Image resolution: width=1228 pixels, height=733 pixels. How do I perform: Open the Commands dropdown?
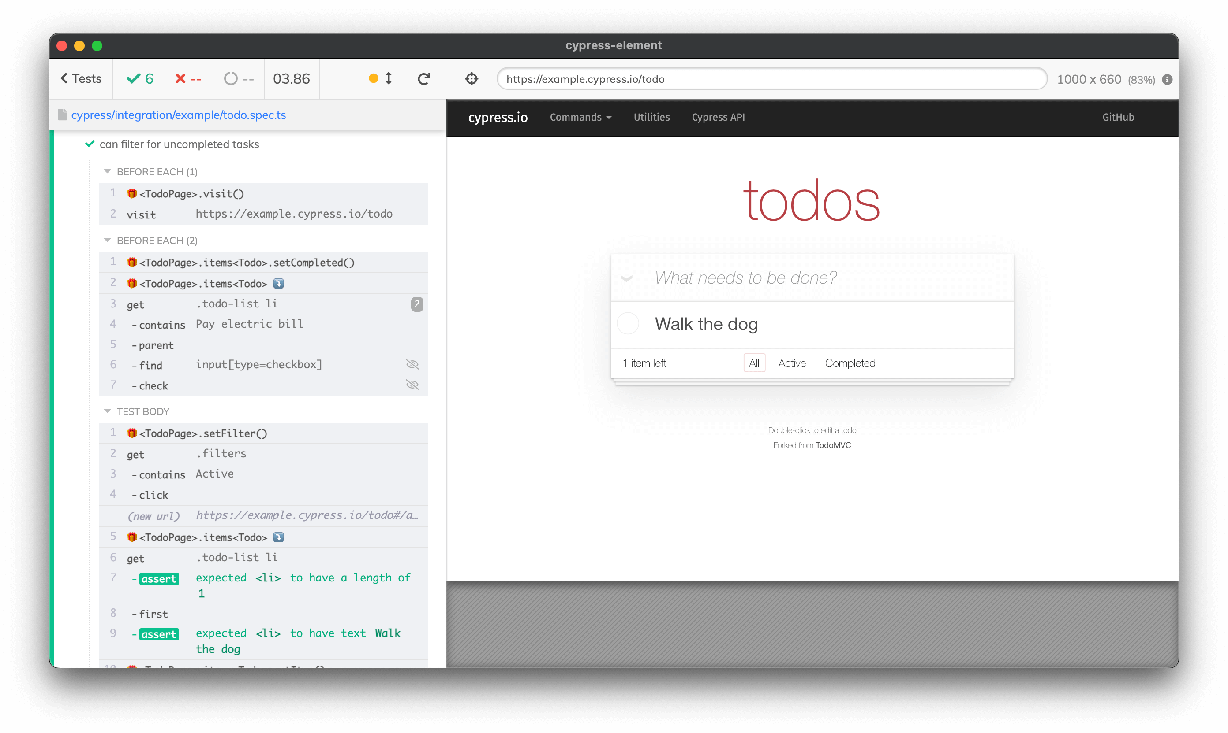coord(580,117)
